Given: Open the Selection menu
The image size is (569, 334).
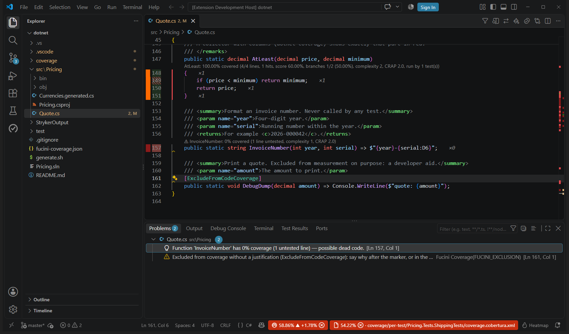Looking at the screenshot, I should pos(60,7).
